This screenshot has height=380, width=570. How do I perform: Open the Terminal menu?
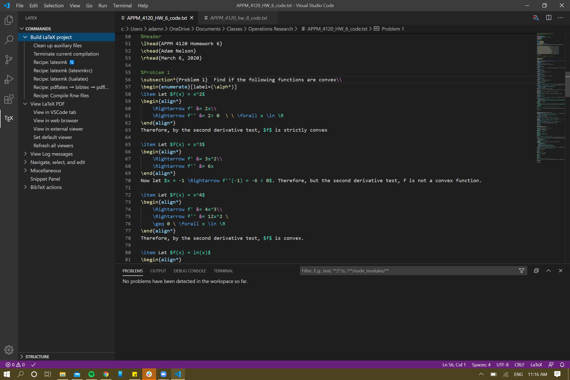coord(122,5)
